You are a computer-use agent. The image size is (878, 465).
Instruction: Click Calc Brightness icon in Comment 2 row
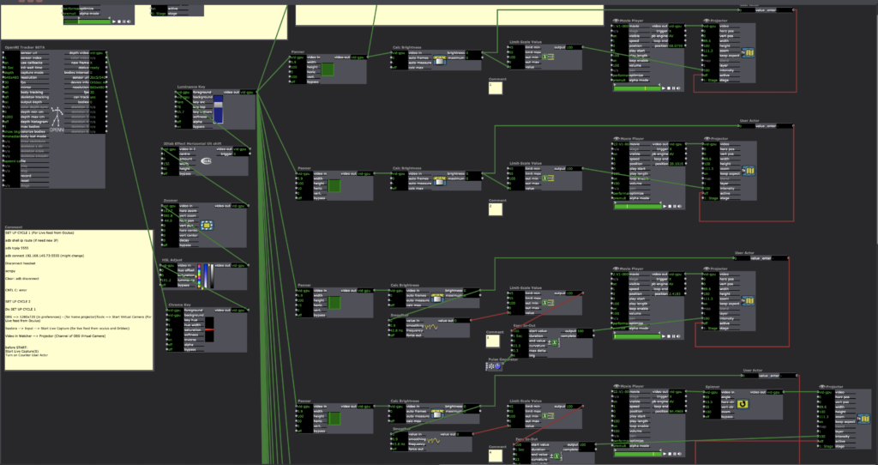440,181
